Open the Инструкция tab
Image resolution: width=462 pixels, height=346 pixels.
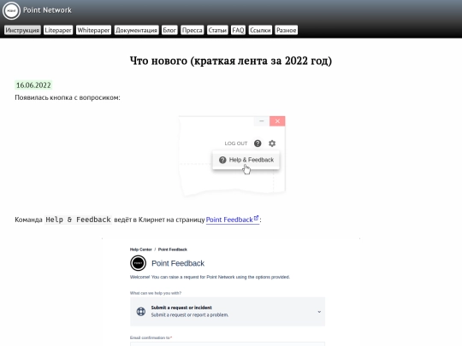22,30
